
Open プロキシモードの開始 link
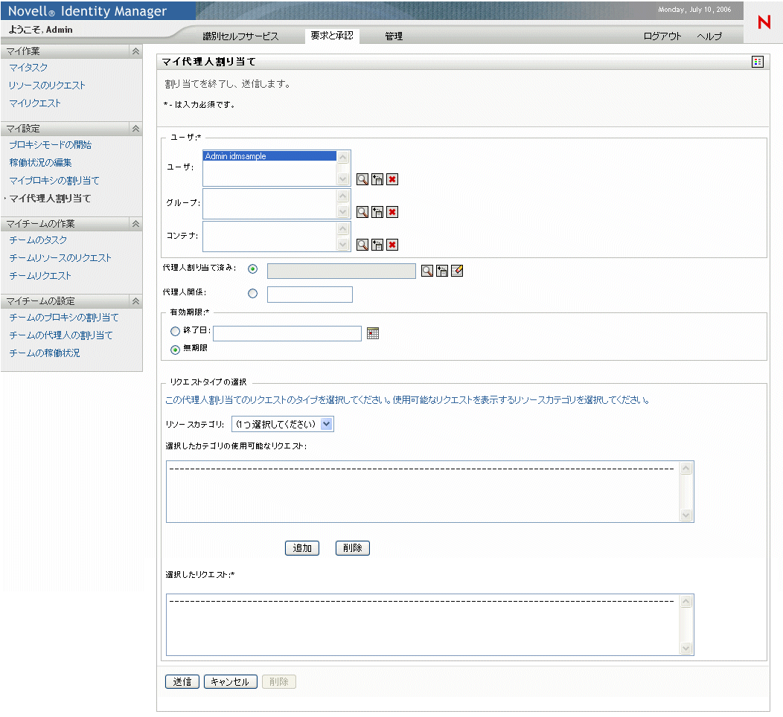[51, 145]
